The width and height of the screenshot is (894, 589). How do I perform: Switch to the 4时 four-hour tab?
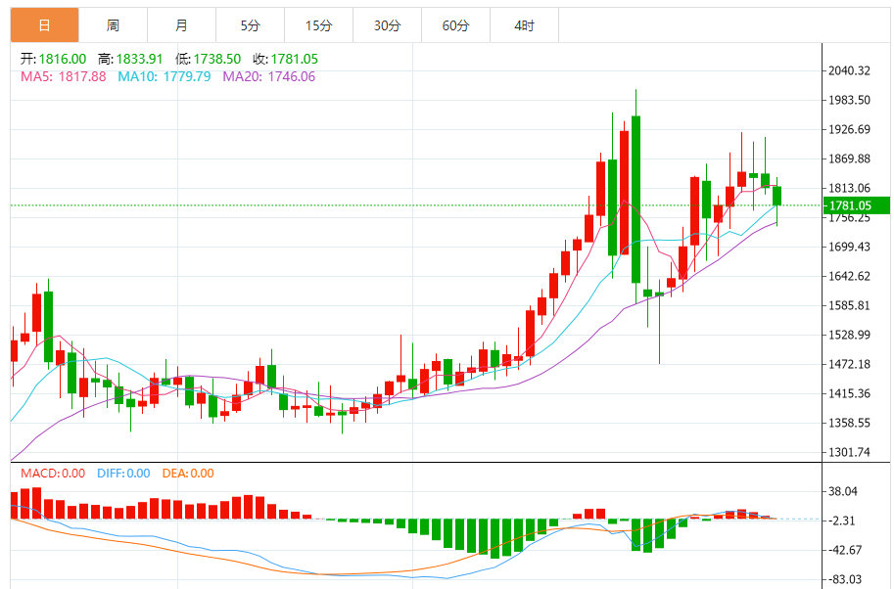(x=524, y=25)
